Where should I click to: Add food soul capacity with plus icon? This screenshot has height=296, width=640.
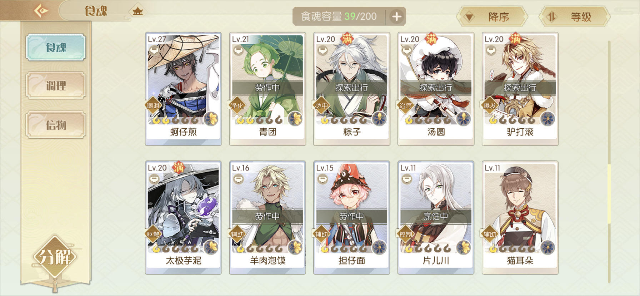click(x=397, y=16)
